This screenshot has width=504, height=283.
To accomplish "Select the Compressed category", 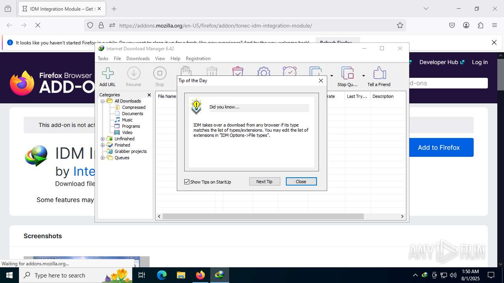I will [133, 107].
